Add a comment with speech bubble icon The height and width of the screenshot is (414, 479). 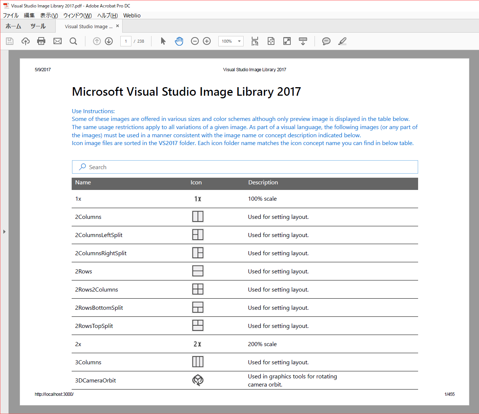326,41
